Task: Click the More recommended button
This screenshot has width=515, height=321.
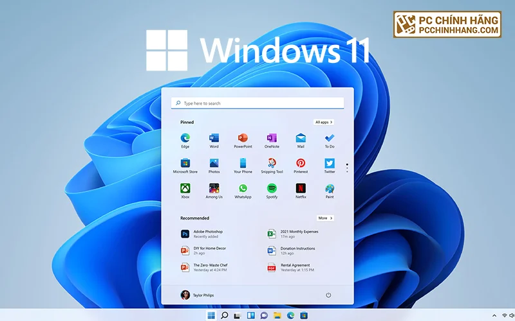Action: tap(326, 218)
